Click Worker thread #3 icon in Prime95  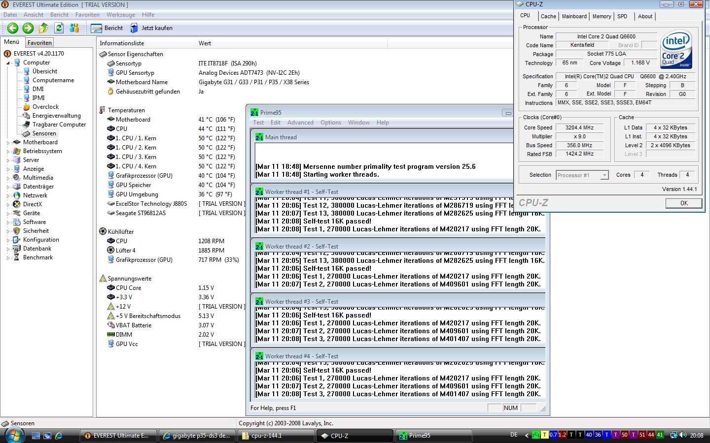point(259,301)
